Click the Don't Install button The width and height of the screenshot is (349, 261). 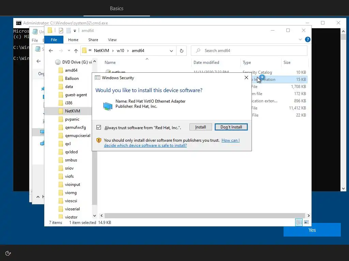(x=231, y=127)
